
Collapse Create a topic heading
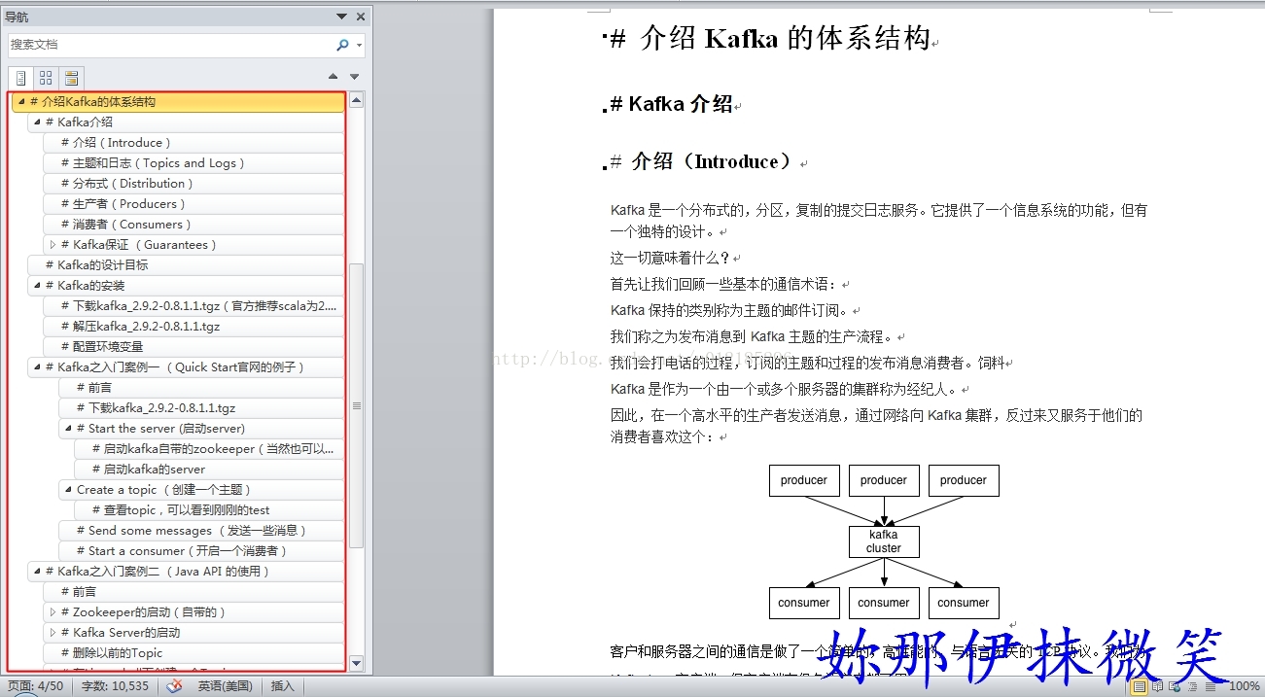click(68, 490)
